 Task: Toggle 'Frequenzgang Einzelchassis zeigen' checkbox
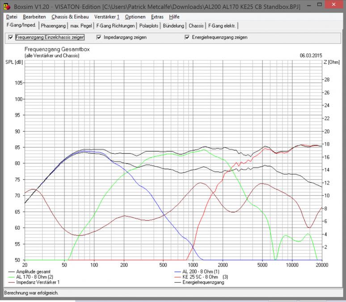coord(11,38)
